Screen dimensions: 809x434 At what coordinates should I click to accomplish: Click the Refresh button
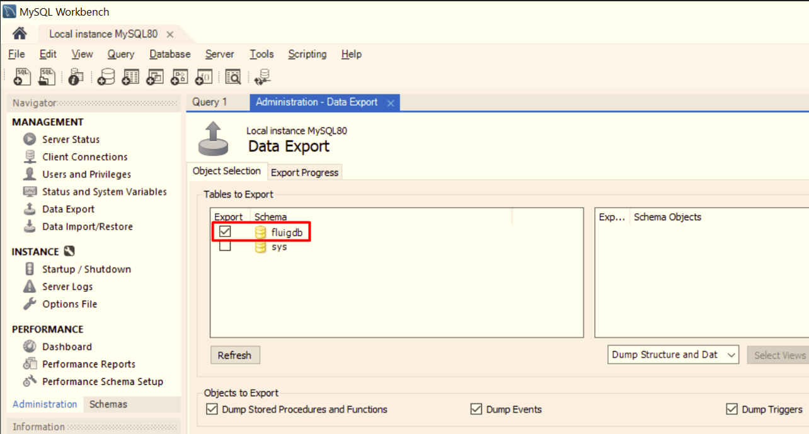pyautogui.click(x=235, y=355)
